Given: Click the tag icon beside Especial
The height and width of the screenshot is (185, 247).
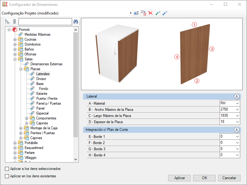Looking at the screenshot, I should (32, 113).
